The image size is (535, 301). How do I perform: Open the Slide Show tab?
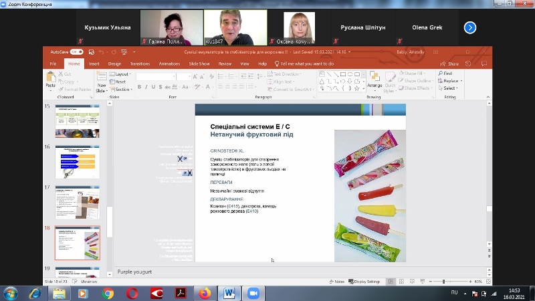click(199, 64)
